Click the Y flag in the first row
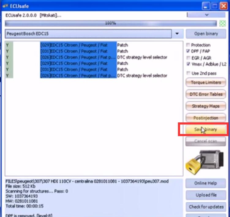Viewport: 230px width, 217px height. point(7,45)
